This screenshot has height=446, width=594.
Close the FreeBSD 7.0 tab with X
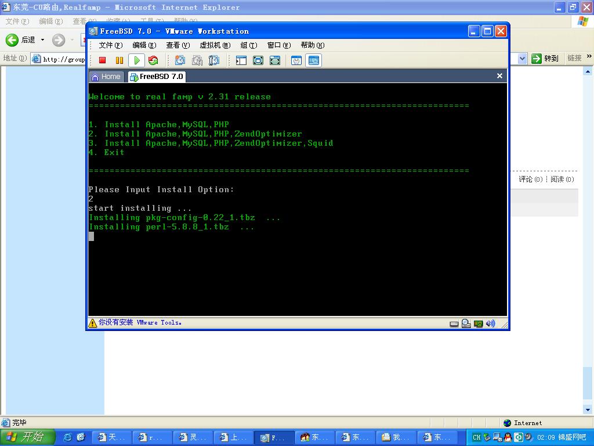pos(499,76)
